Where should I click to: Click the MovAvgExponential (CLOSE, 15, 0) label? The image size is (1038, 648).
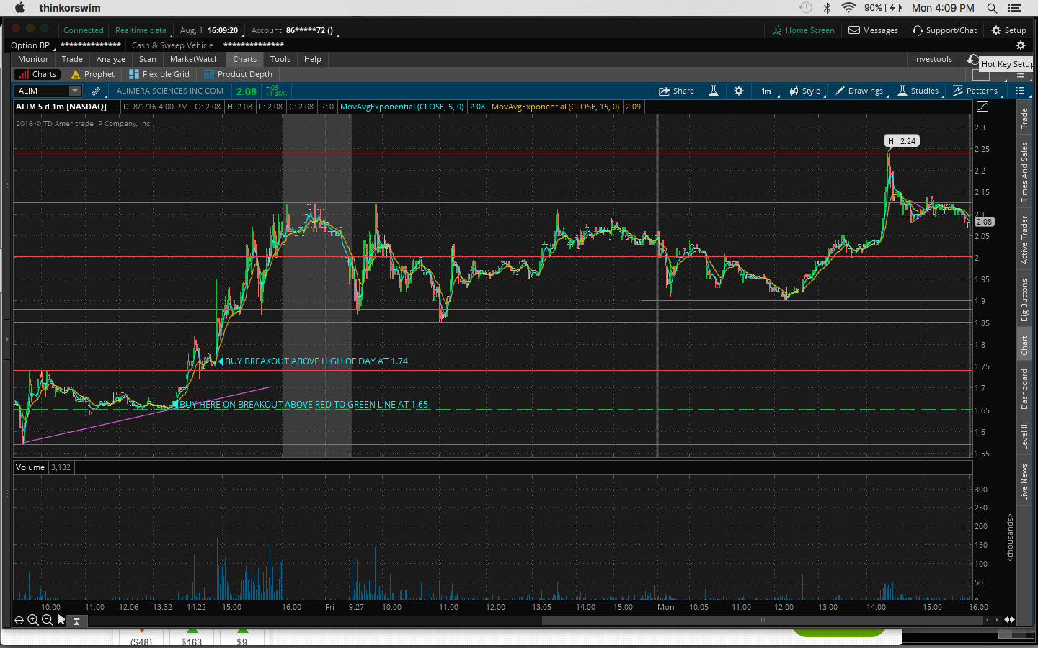click(556, 107)
